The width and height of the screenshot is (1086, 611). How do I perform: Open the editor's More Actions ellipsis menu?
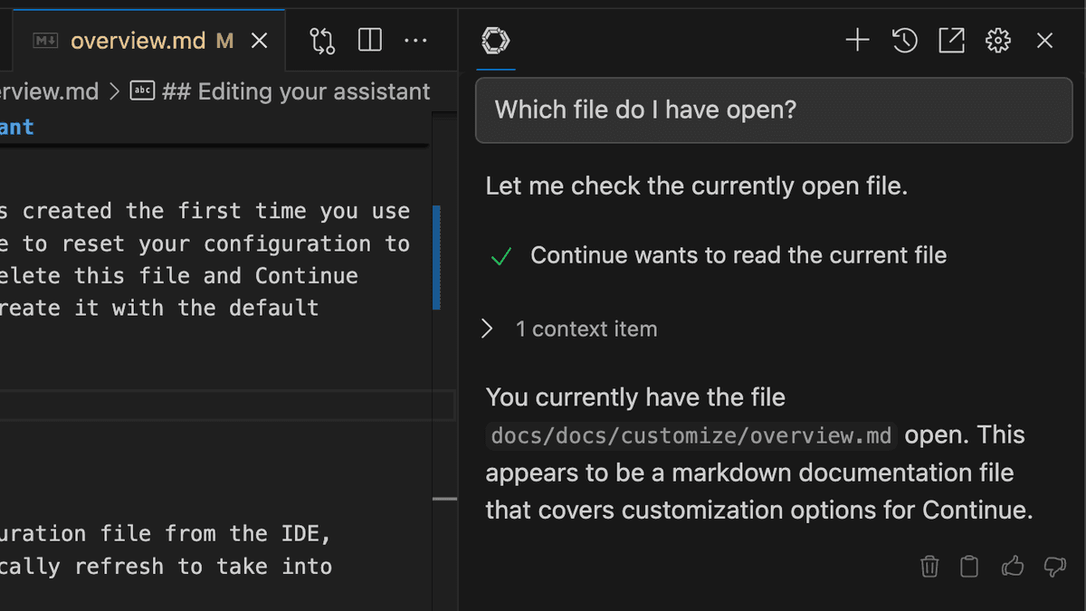click(415, 41)
